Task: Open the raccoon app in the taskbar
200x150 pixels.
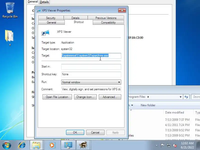Action: coord(83,145)
